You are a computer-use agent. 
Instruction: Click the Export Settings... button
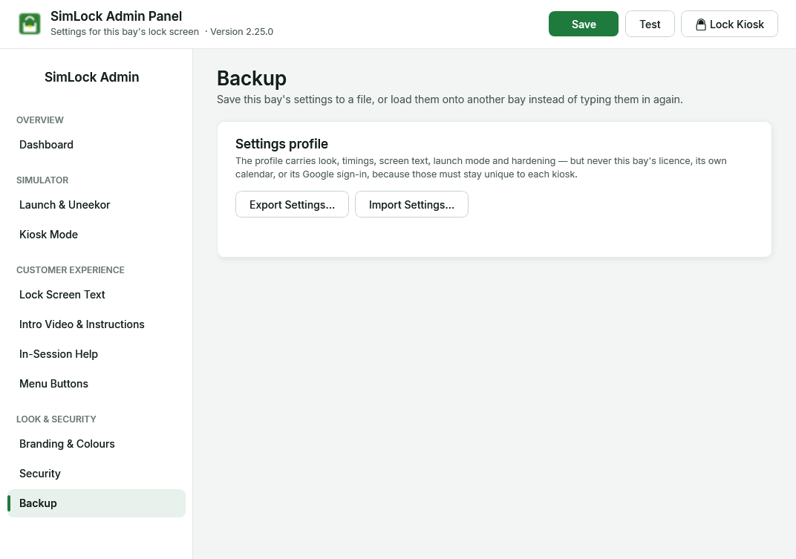click(292, 204)
